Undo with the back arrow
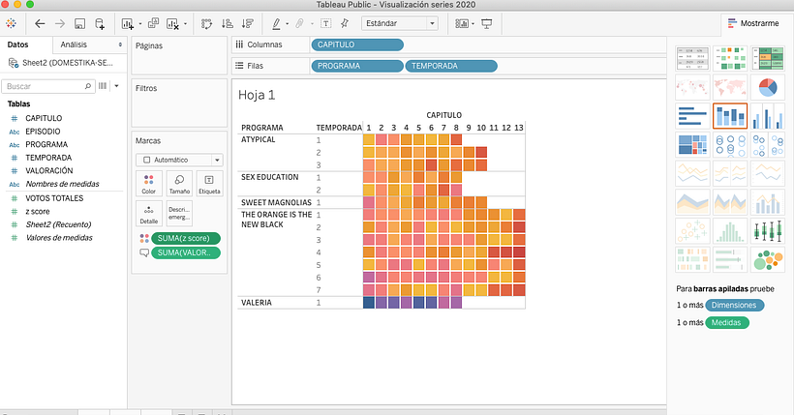 (x=40, y=23)
